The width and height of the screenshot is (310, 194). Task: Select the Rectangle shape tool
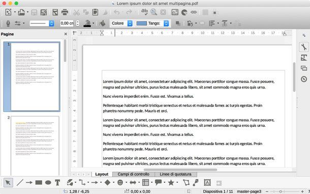click(x=39, y=182)
